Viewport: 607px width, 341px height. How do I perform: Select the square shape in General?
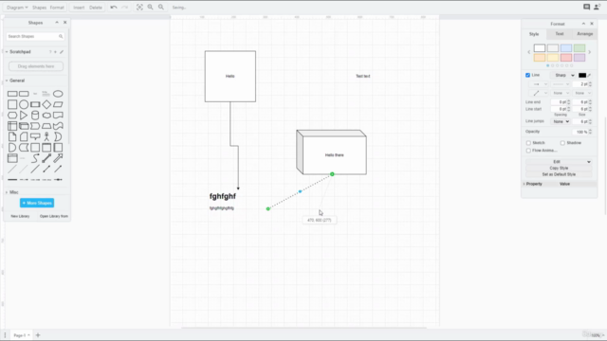(x=12, y=104)
